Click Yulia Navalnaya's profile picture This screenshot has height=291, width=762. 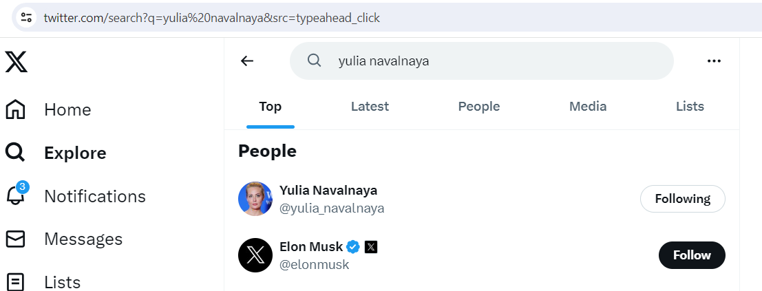(x=255, y=199)
